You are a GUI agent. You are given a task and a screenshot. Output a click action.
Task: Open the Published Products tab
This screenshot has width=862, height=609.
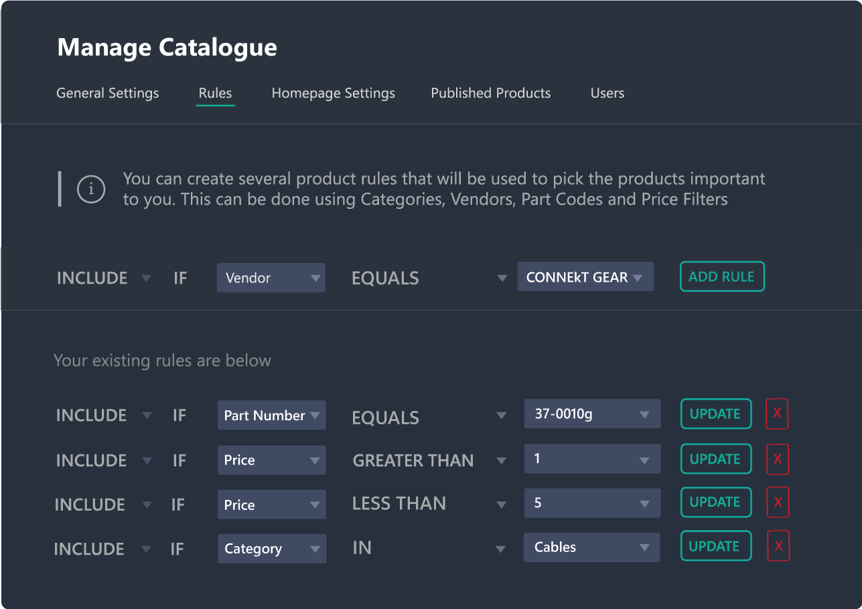tap(490, 93)
